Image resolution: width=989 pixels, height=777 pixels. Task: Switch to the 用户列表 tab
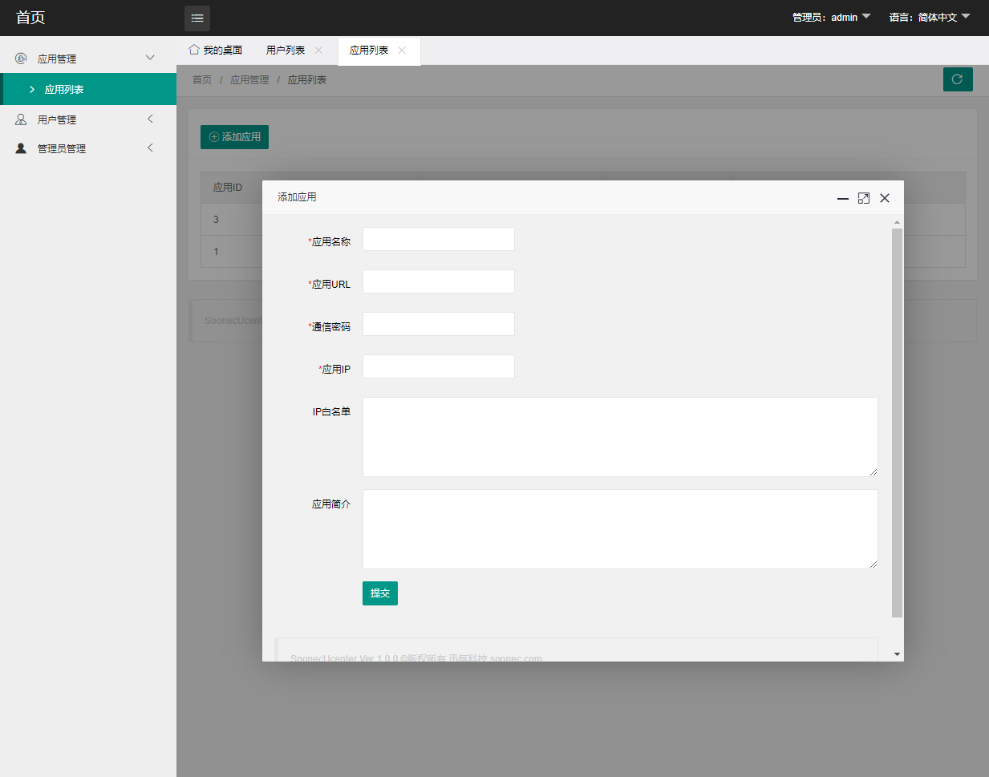tap(285, 51)
